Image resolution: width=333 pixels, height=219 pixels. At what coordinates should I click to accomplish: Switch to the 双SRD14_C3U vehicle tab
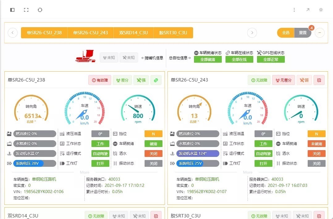133,32
